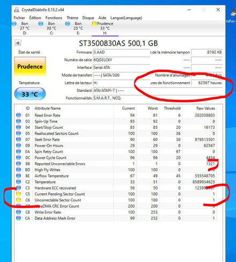Click the status icon for Airflow Temperature
Viewport: 236px width, 262px height.
click(18, 176)
